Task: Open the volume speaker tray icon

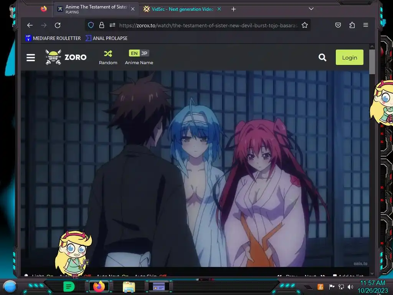Action: (350, 287)
